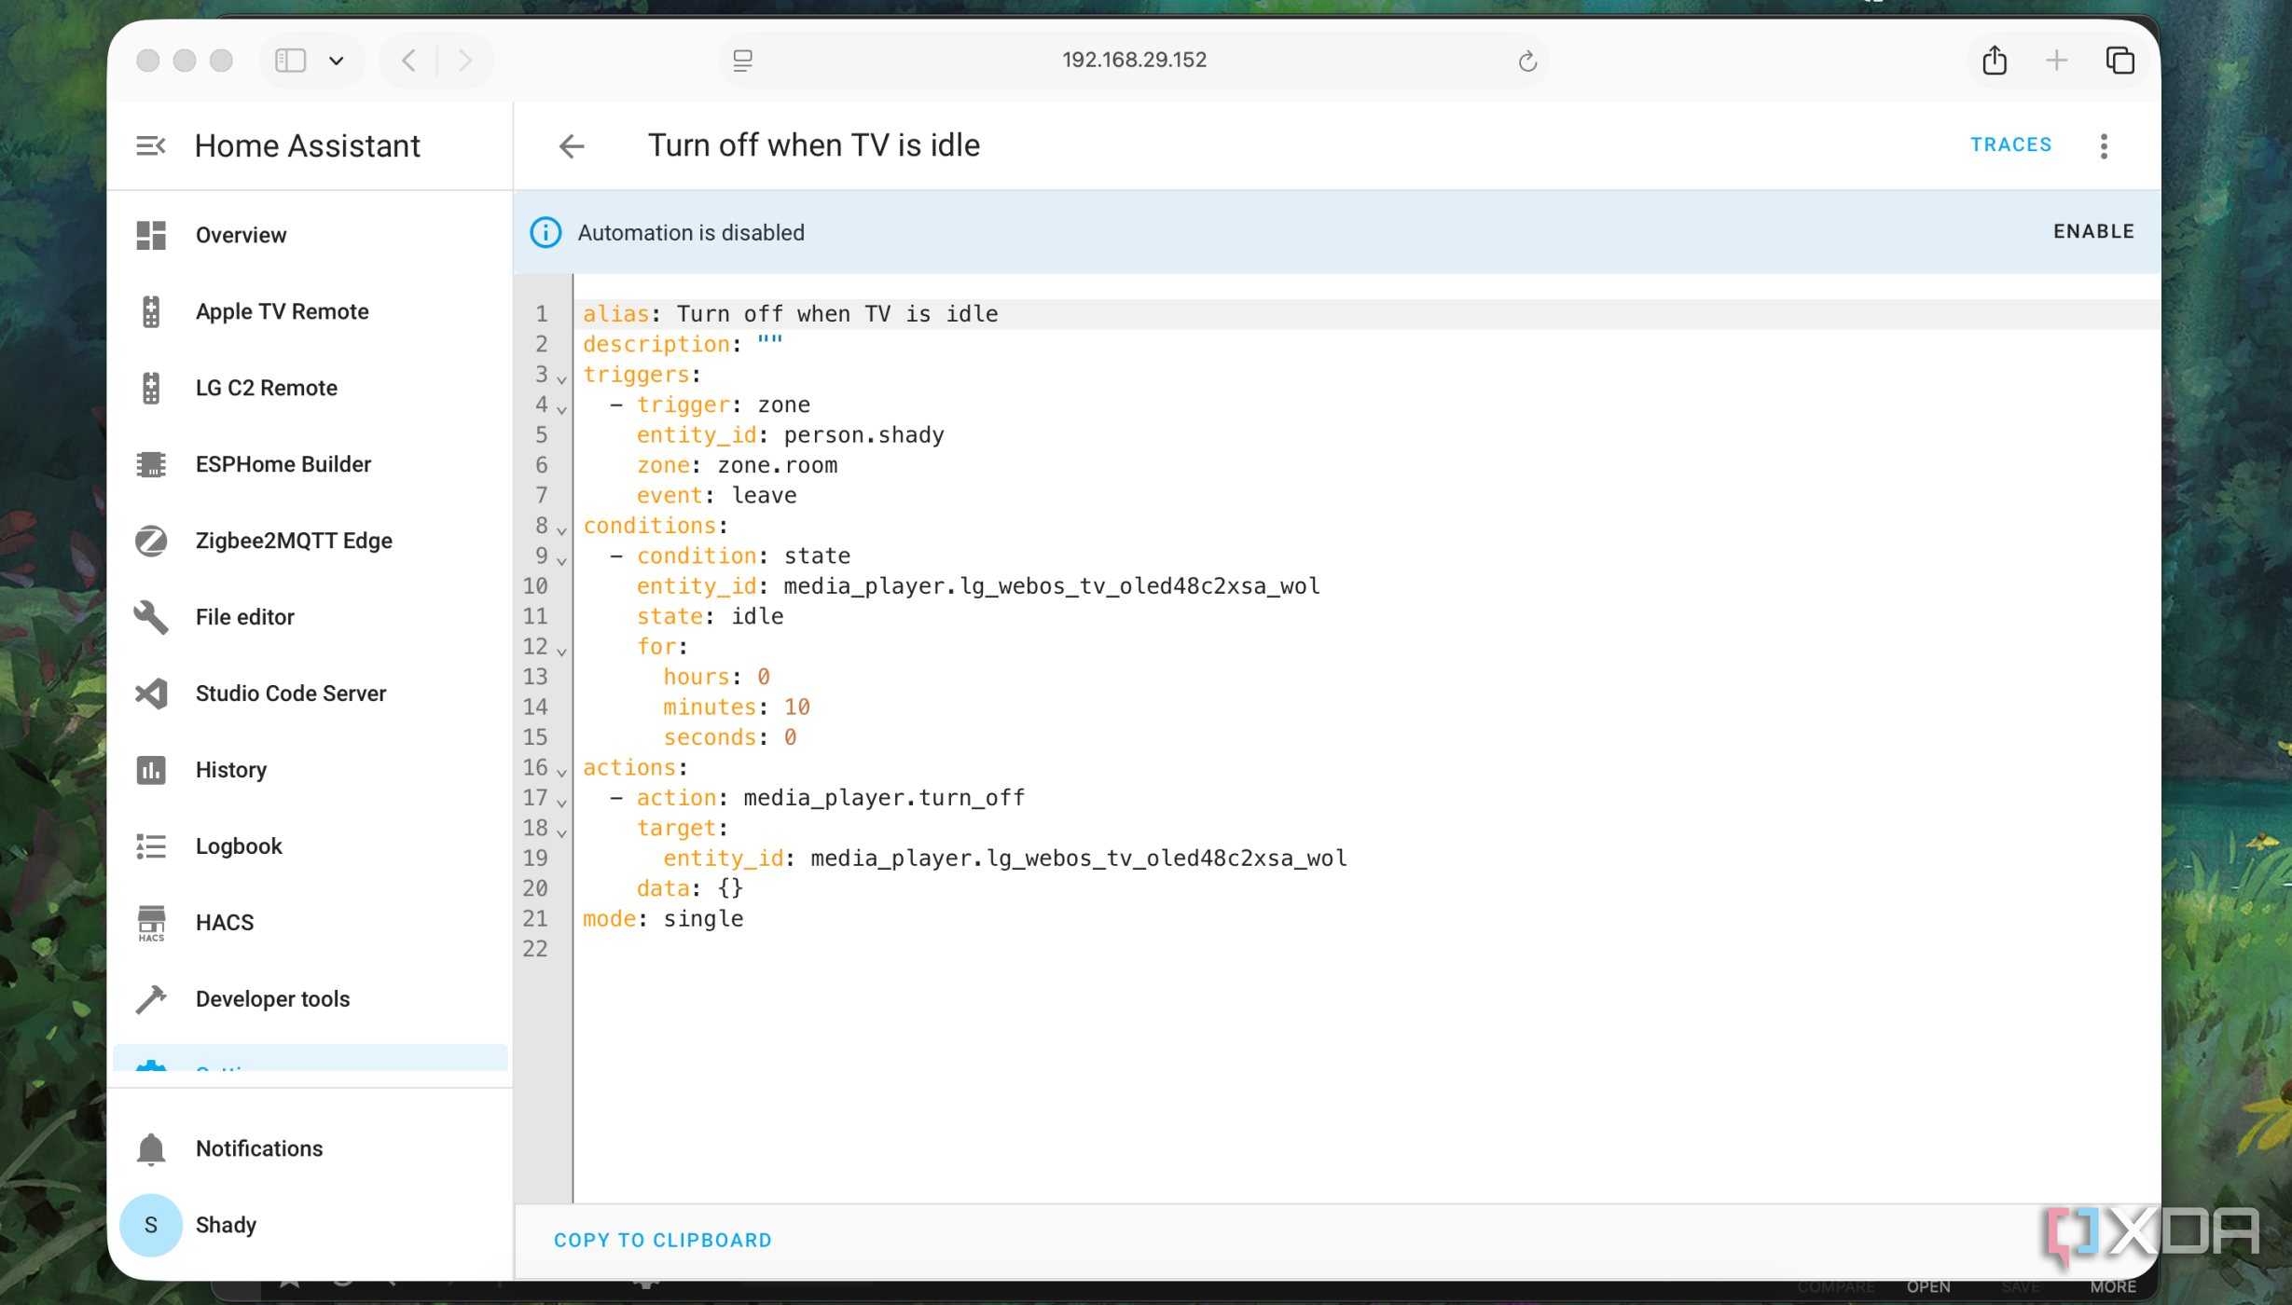The image size is (2292, 1305).
Task: Open Safari share sheet icon
Action: (x=1995, y=61)
